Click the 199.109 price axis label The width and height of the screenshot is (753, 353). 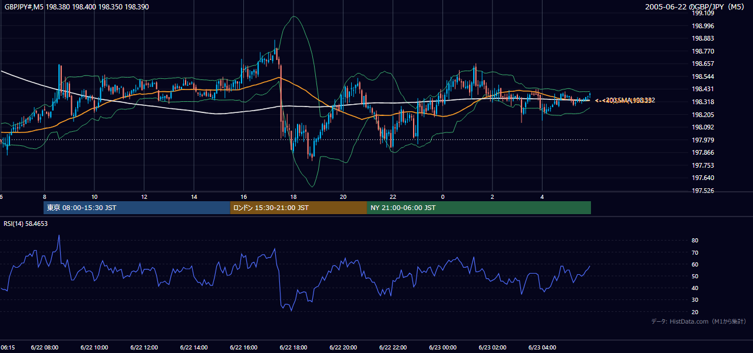pyautogui.click(x=702, y=13)
